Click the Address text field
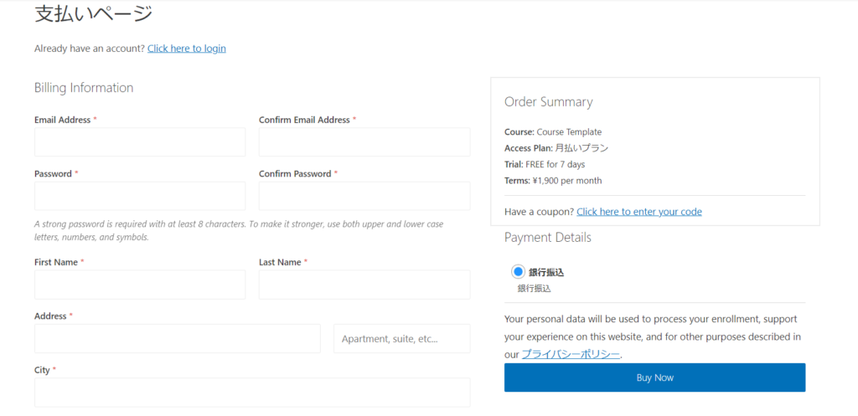 point(178,338)
